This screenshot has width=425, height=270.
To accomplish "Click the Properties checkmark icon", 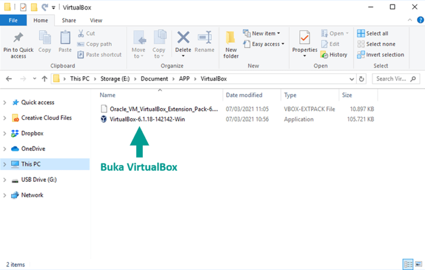I will [x=305, y=38].
